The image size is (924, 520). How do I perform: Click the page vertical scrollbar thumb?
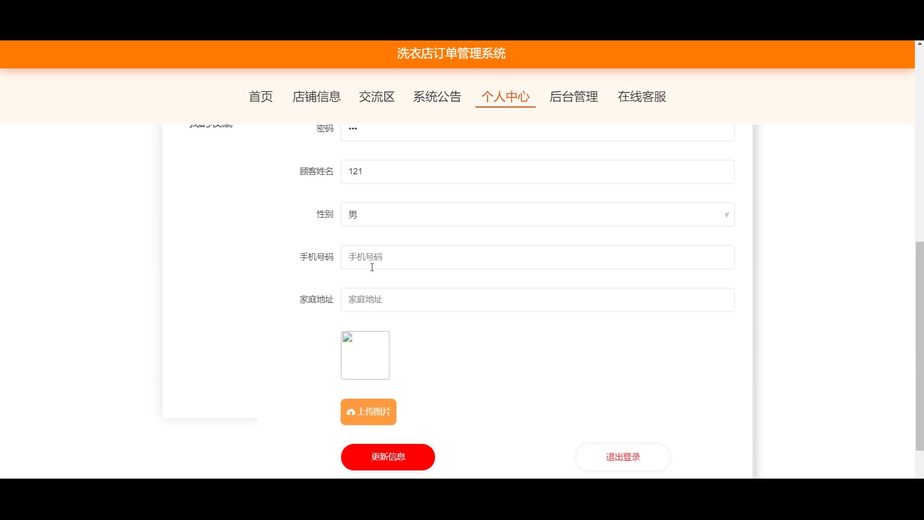919,346
